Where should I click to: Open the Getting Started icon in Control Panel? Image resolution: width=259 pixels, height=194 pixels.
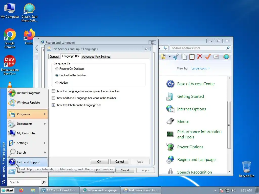coord(170,96)
